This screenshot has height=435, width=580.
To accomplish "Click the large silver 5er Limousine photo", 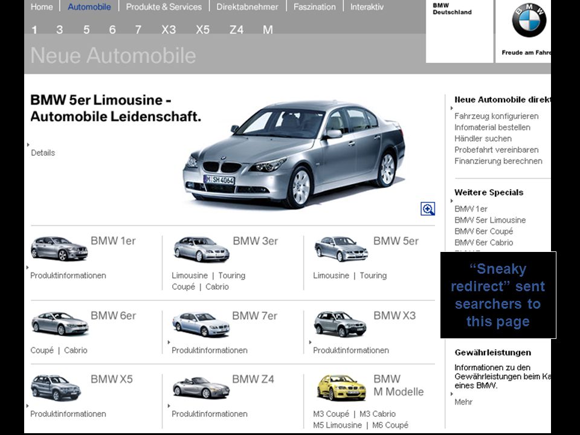I will 294,155.
